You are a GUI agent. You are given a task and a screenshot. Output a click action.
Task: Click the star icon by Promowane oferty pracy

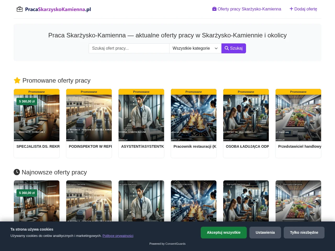(17, 80)
